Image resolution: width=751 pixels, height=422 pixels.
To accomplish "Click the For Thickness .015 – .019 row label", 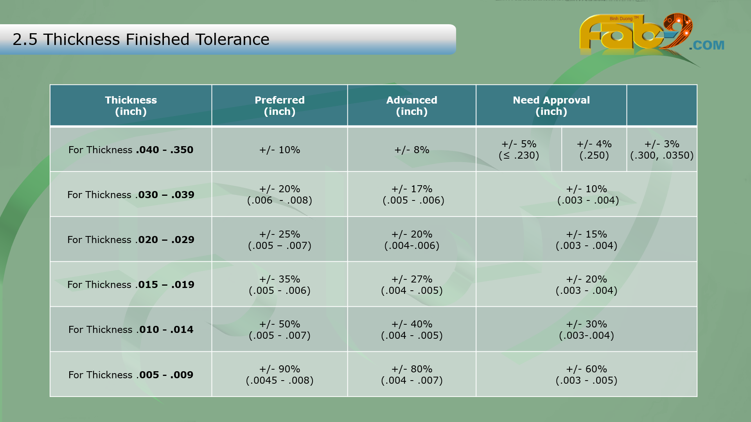I will [131, 284].
